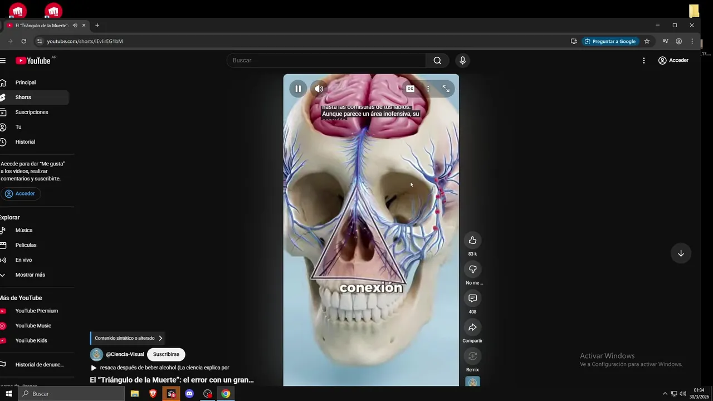Like the Short with 83 k likes

pos(472,240)
